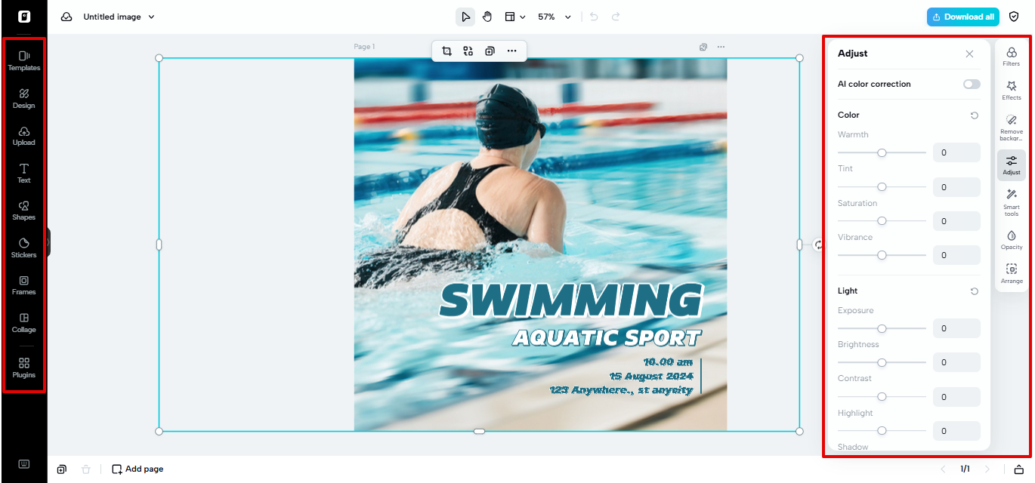
Task: Open the Collage panel
Action: (24, 322)
